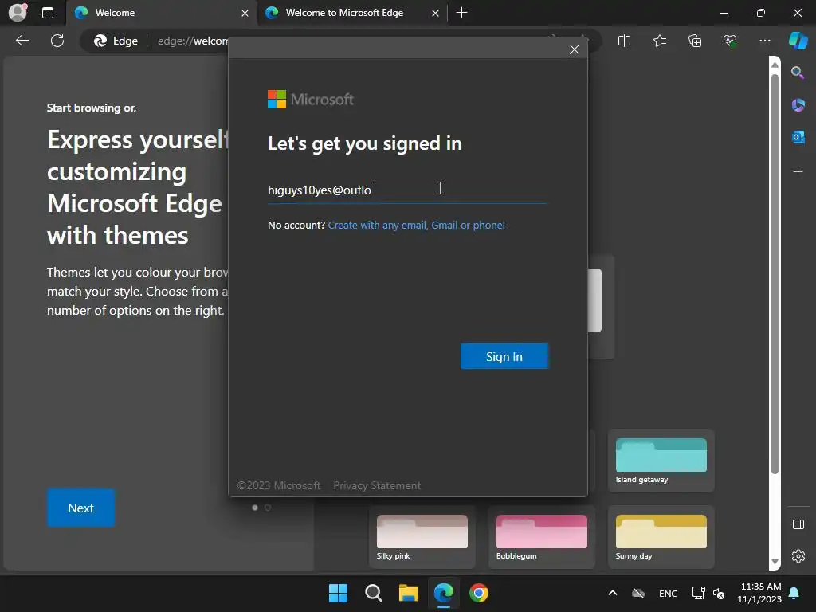Open the clock and date display

tap(759, 593)
